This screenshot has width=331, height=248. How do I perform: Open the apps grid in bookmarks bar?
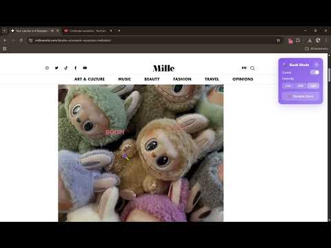click(x=4, y=48)
